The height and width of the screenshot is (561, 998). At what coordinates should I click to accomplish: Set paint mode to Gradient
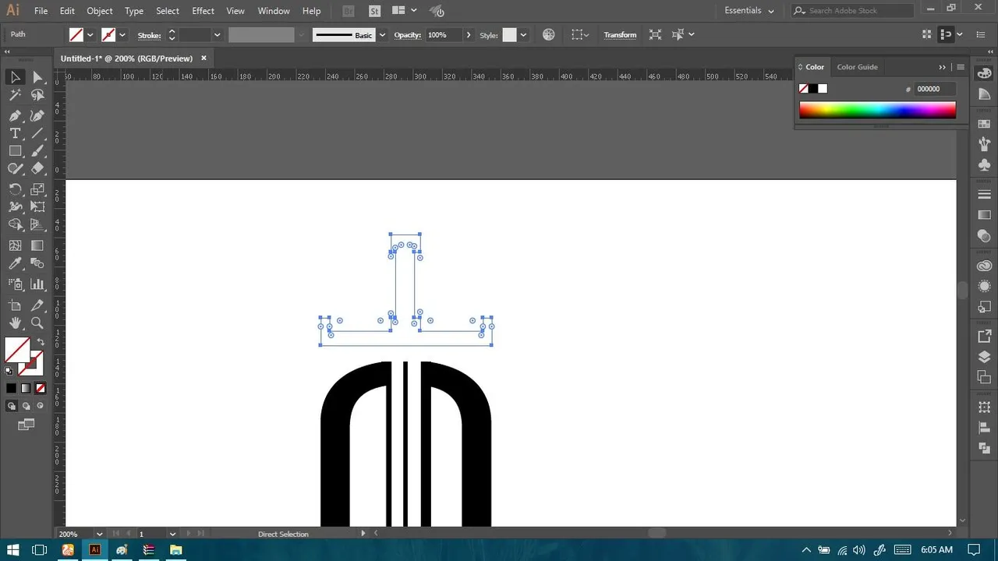pos(26,388)
